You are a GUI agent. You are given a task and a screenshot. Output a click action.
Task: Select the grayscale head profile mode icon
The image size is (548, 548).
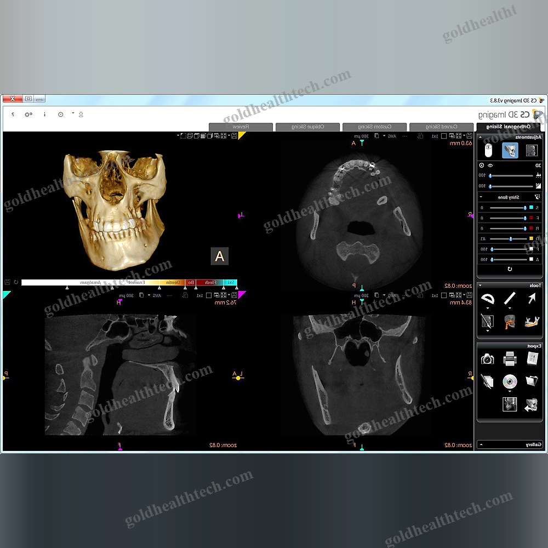[x=532, y=151]
